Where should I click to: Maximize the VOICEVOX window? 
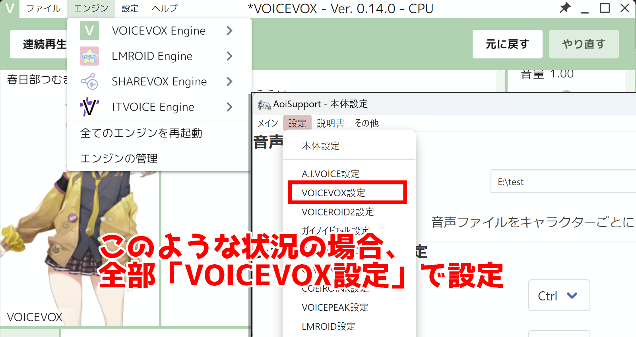pyautogui.click(x=605, y=8)
